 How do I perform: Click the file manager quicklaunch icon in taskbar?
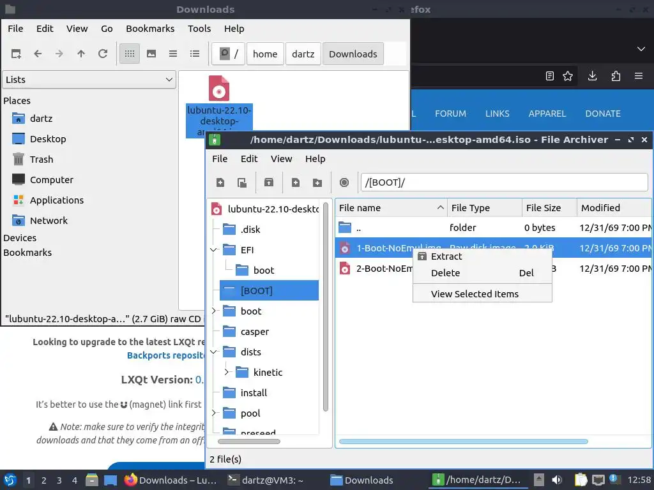point(92,480)
